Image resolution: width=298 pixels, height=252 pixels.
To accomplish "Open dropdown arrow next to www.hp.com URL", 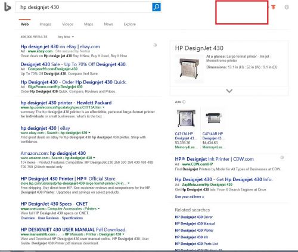I will click(x=103, y=107).
